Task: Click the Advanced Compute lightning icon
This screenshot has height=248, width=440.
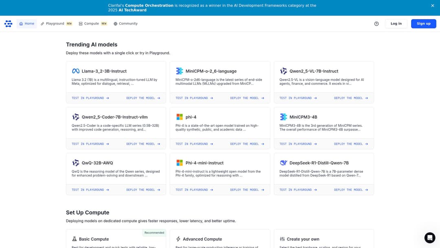Action: click(x=178, y=239)
